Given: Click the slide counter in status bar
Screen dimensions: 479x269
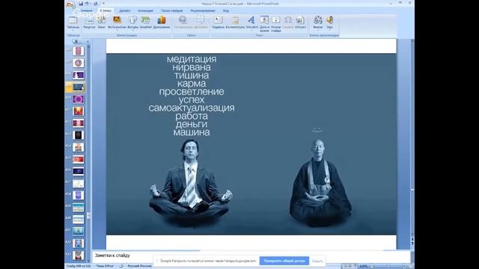Looking at the screenshot, I should [x=79, y=266].
